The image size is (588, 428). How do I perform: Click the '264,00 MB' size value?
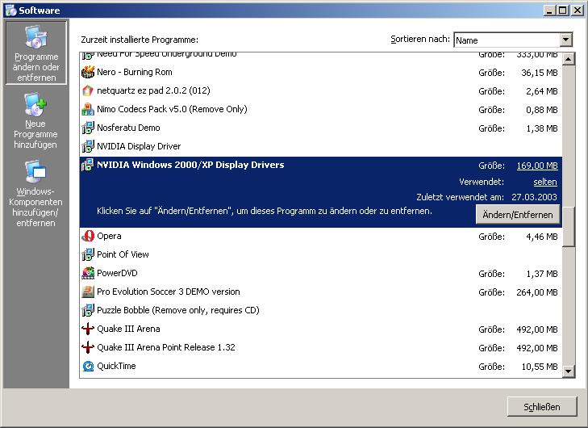[537, 292]
